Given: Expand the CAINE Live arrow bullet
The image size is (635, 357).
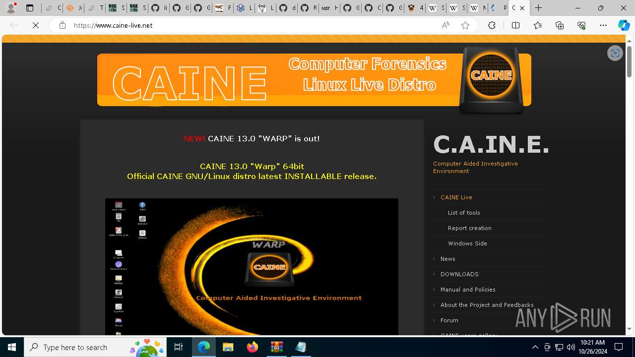Looking at the screenshot, I should [x=434, y=197].
